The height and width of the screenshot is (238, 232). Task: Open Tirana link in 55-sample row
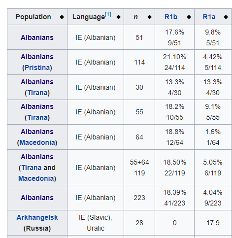click(37, 117)
